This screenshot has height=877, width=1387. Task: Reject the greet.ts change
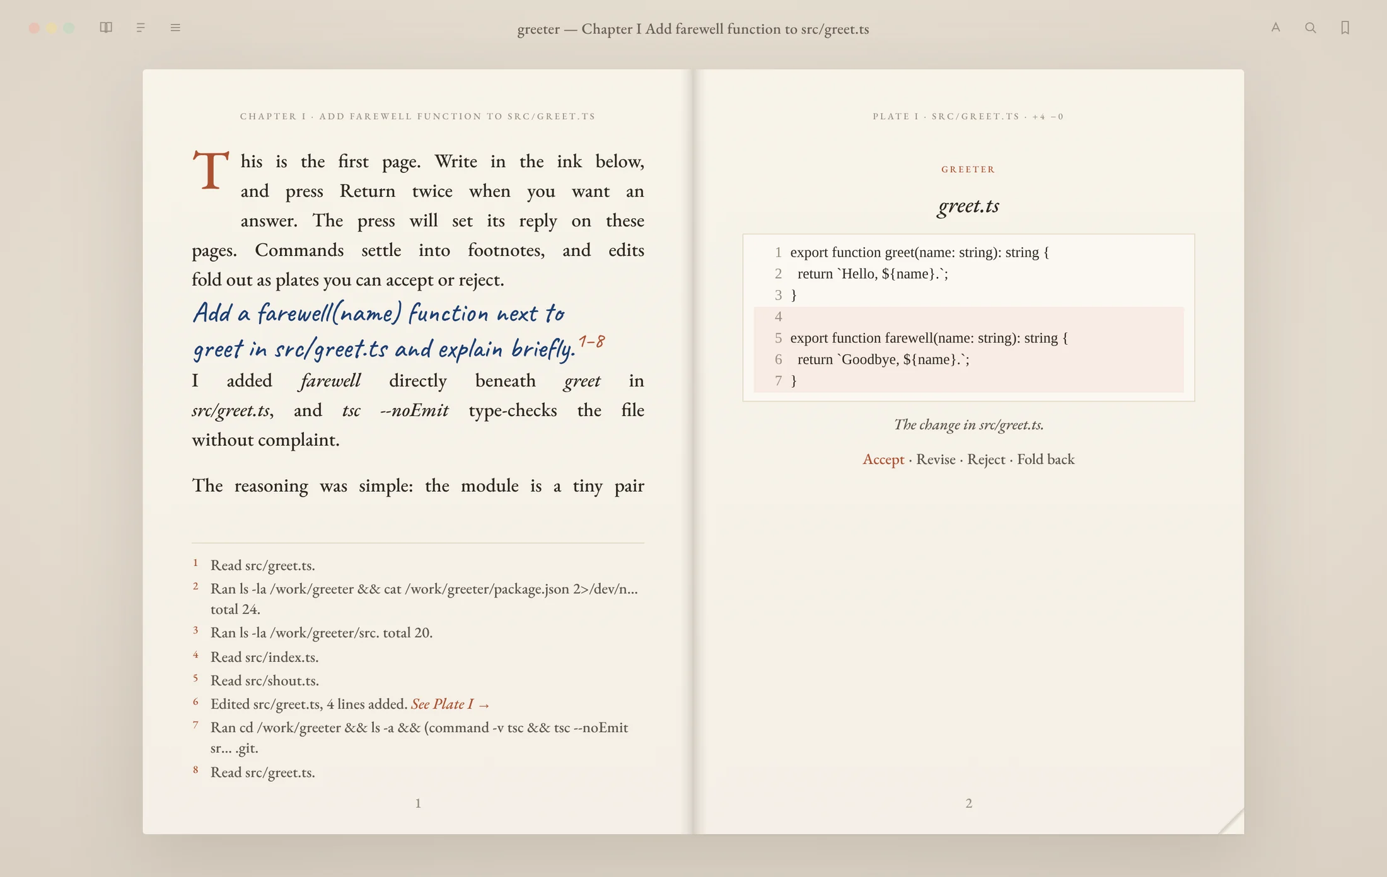pos(986,460)
